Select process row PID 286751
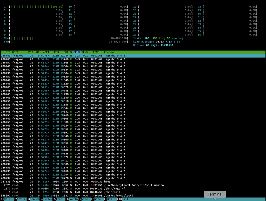This screenshot has width=266, height=201. coord(133,77)
